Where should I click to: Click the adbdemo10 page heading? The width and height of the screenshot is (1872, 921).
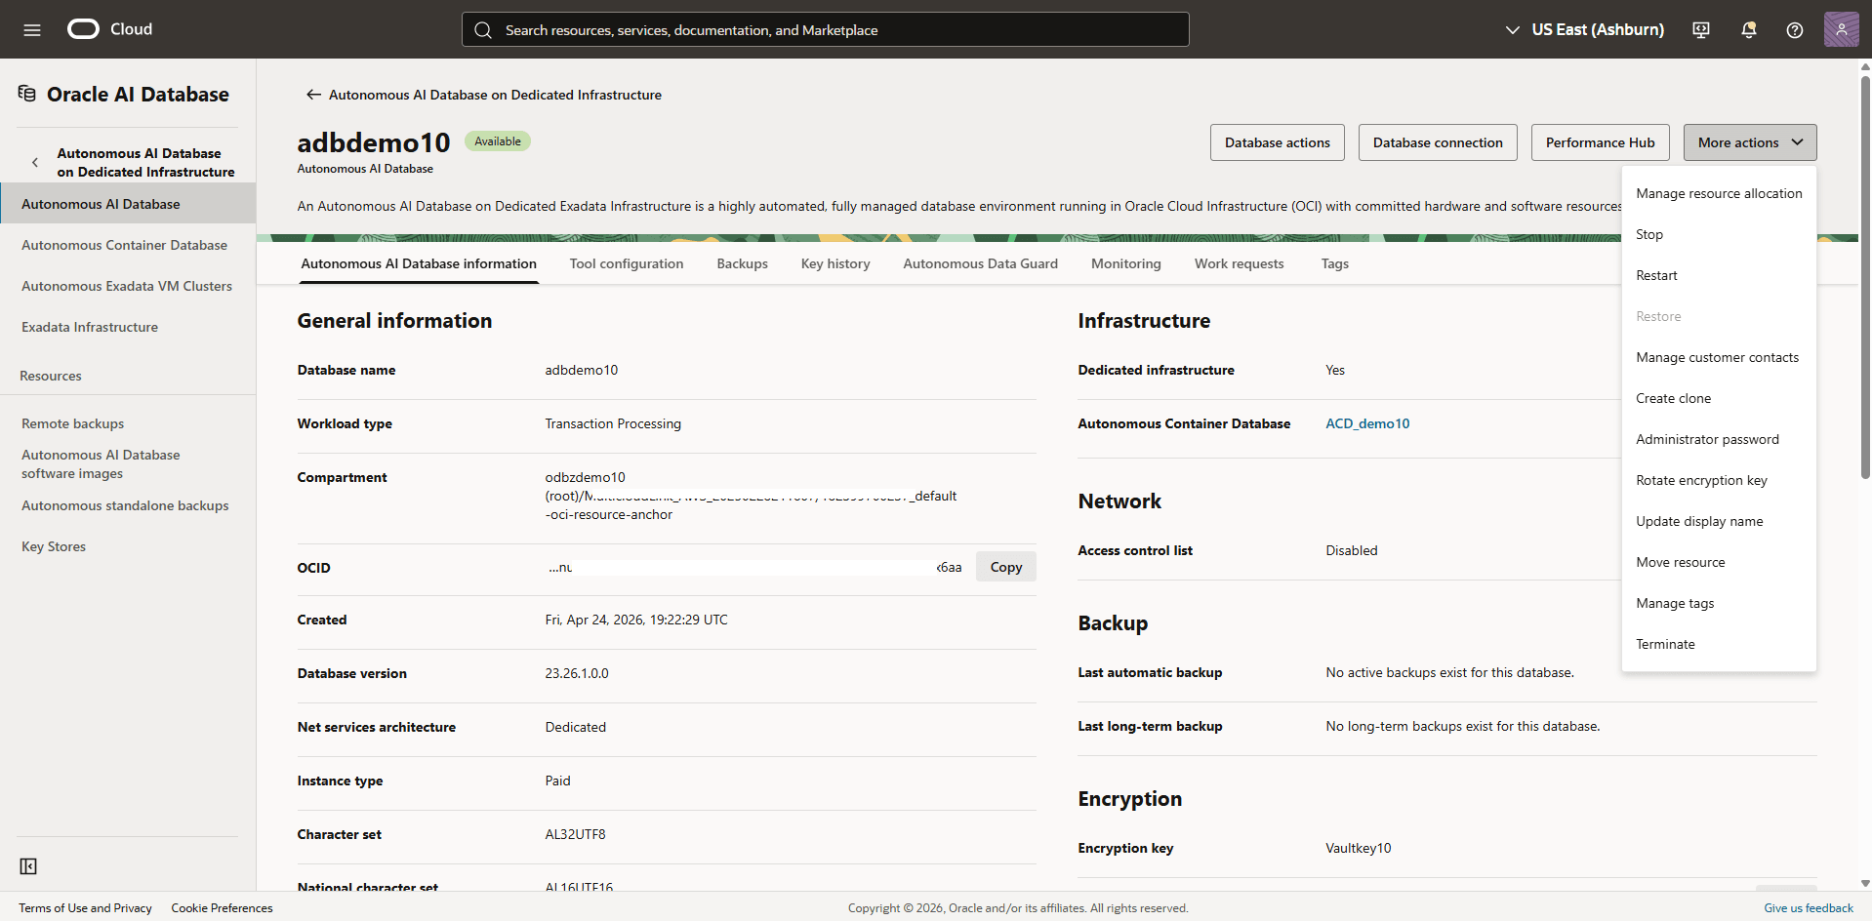[x=374, y=142]
